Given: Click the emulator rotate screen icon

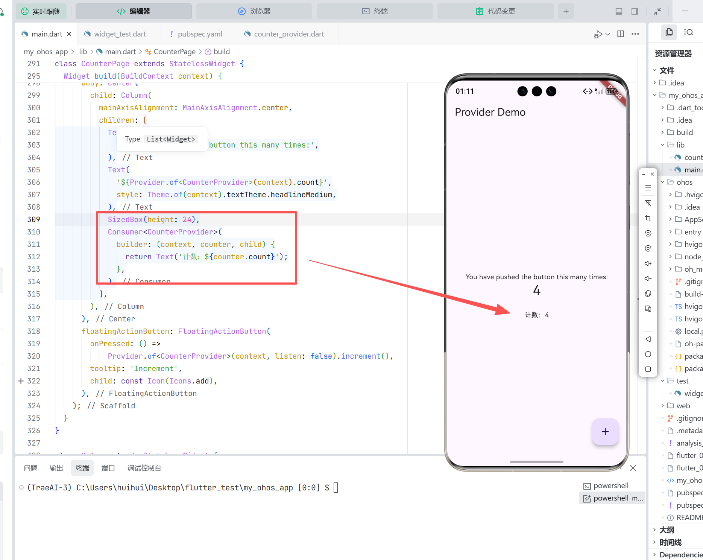Looking at the screenshot, I should click(x=648, y=233).
